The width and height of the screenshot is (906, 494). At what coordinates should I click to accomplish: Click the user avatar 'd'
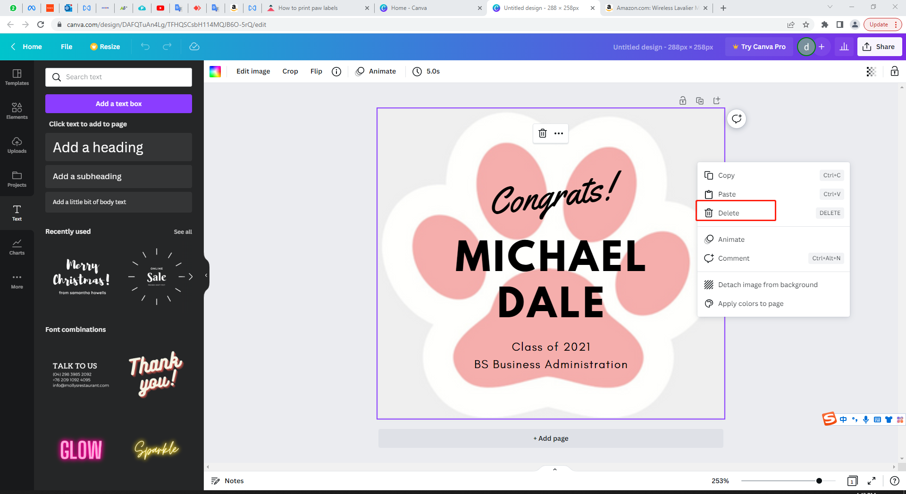[806, 47]
